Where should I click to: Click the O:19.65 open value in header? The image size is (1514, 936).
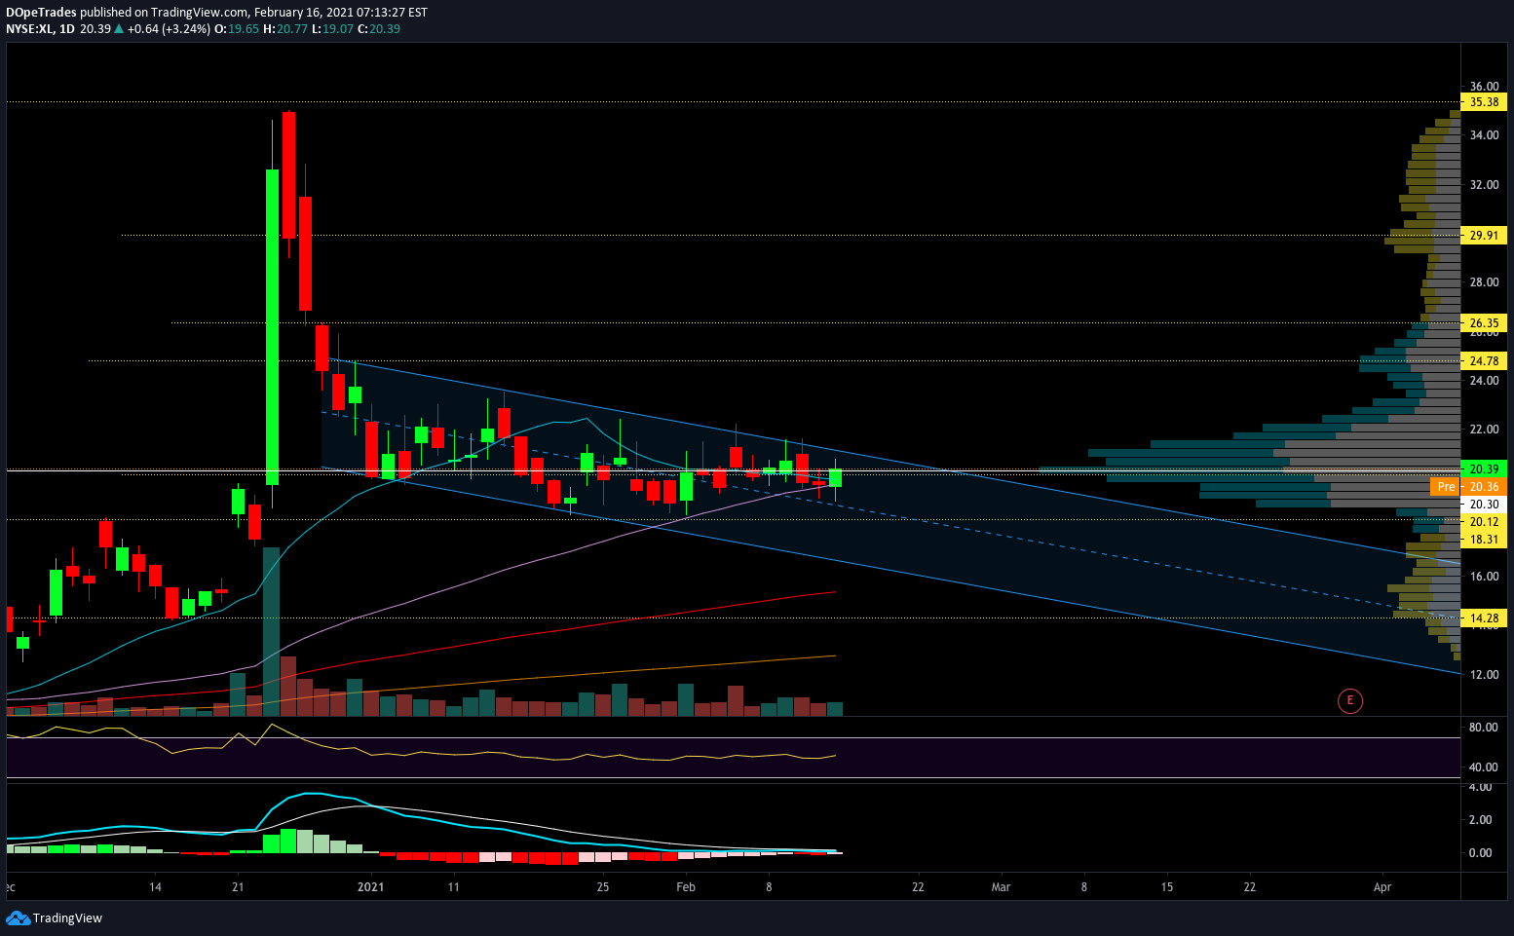point(237,29)
